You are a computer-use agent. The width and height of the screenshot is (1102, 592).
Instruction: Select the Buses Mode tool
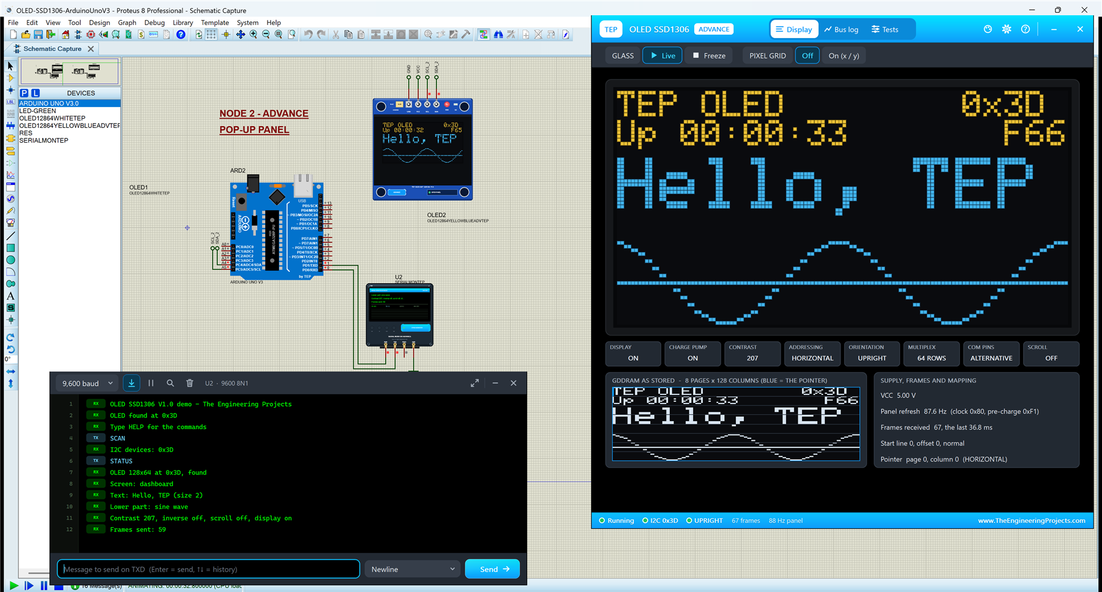pyautogui.click(x=10, y=126)
